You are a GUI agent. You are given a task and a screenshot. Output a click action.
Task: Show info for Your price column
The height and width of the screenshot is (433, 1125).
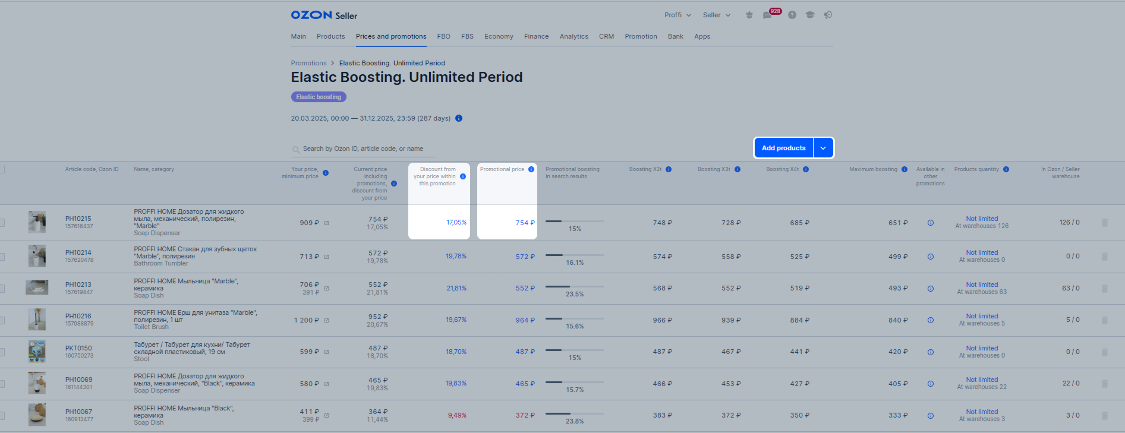tap(326, 173)
